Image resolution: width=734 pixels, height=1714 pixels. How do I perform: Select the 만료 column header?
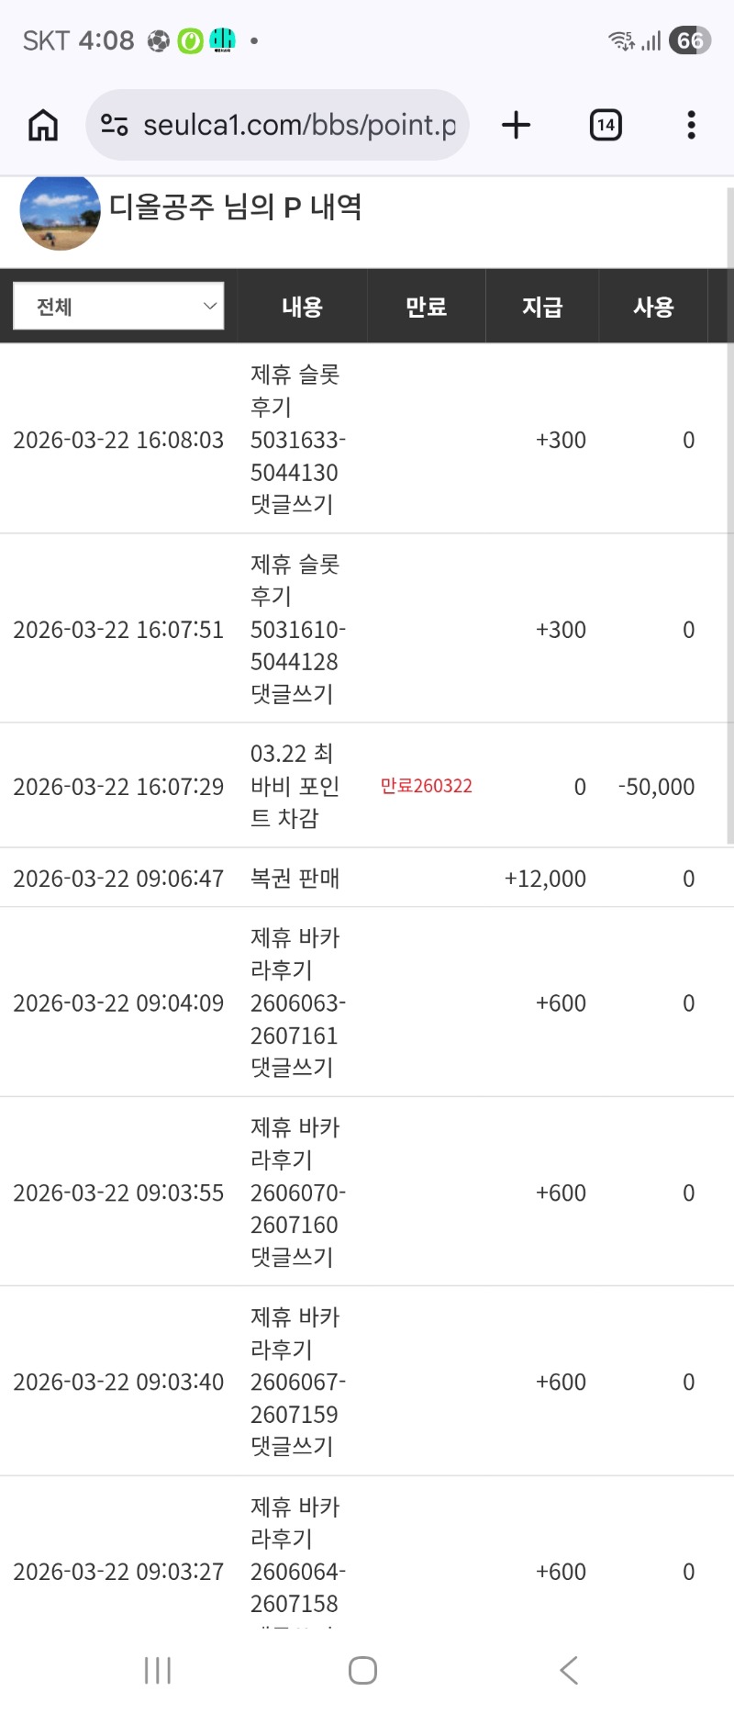426,307
